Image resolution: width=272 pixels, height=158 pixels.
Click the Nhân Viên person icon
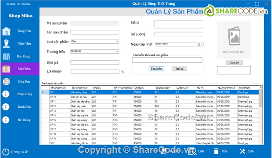click(x=6, y=44)
